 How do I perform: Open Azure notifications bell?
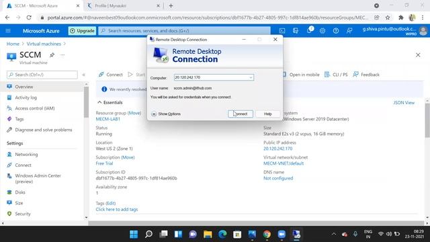tap(309, 30)
